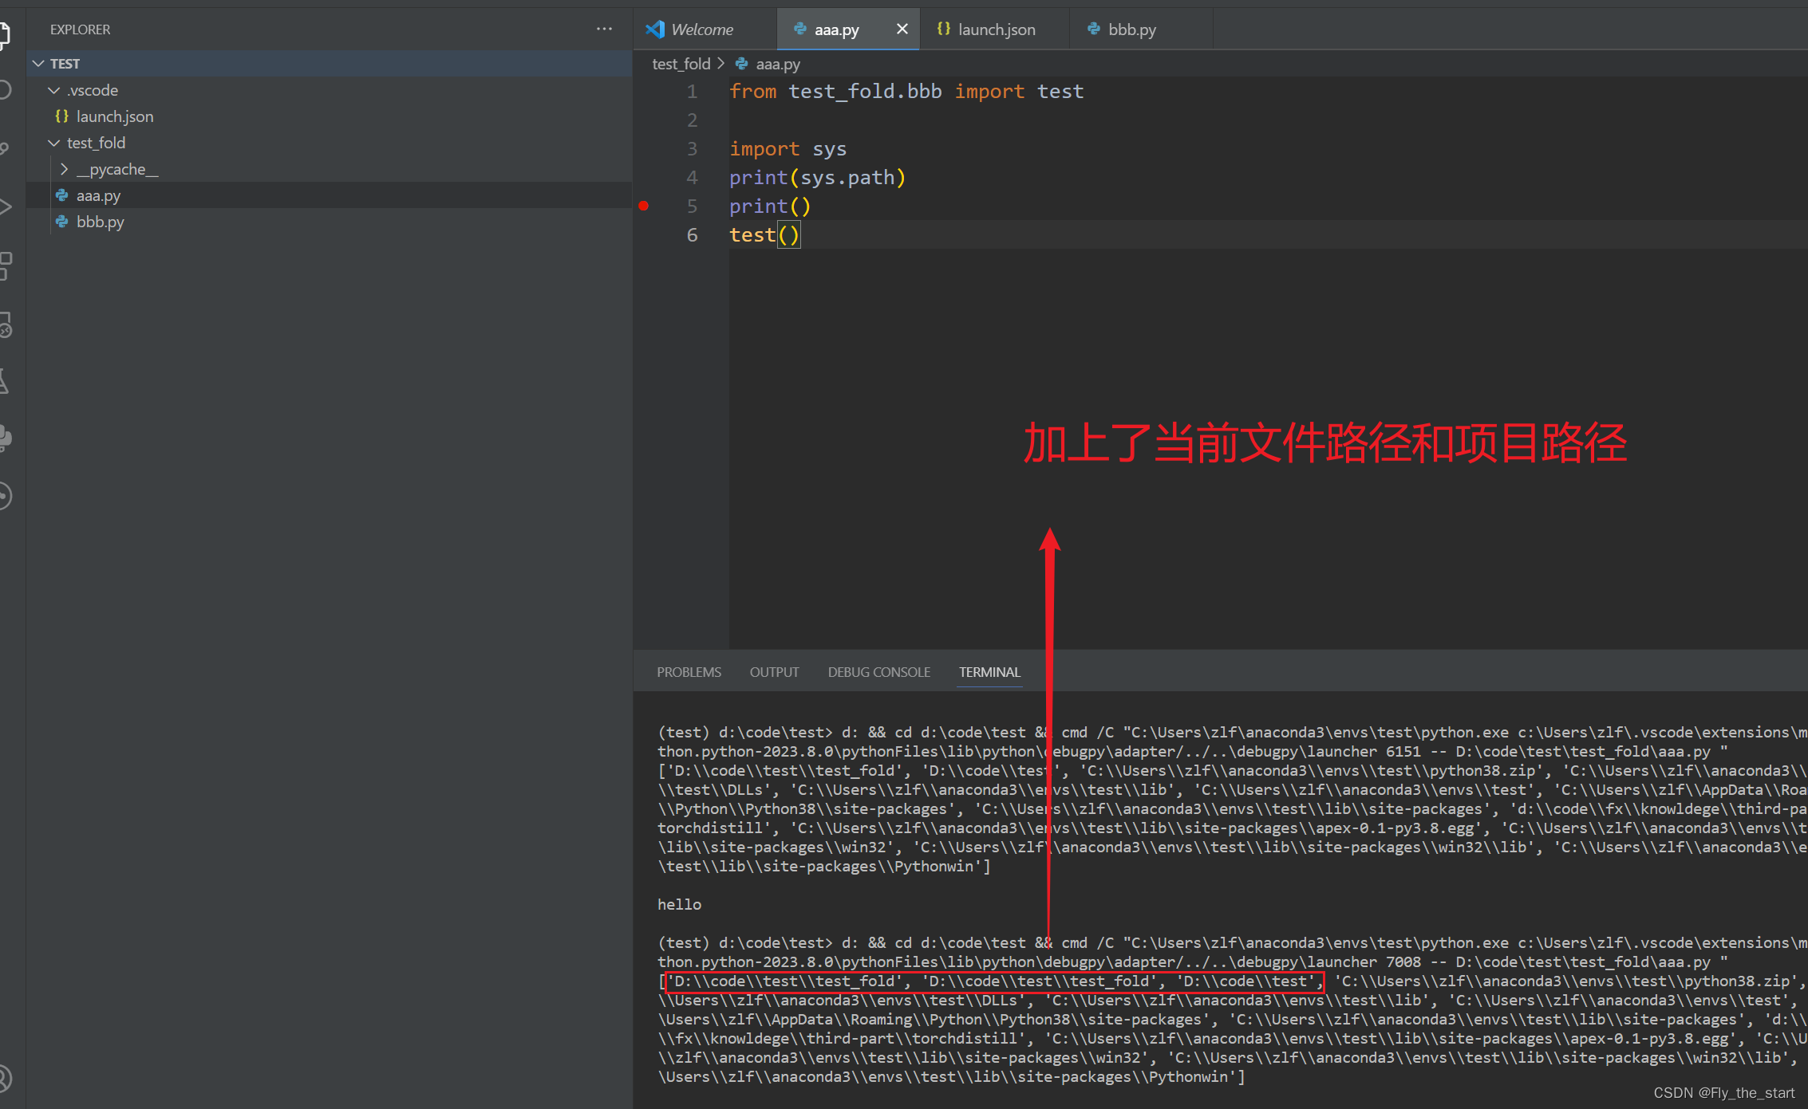Toggle the breakpoint on line 5
The width and height of the screenshot is (1808, 1109).
(644, 206)
